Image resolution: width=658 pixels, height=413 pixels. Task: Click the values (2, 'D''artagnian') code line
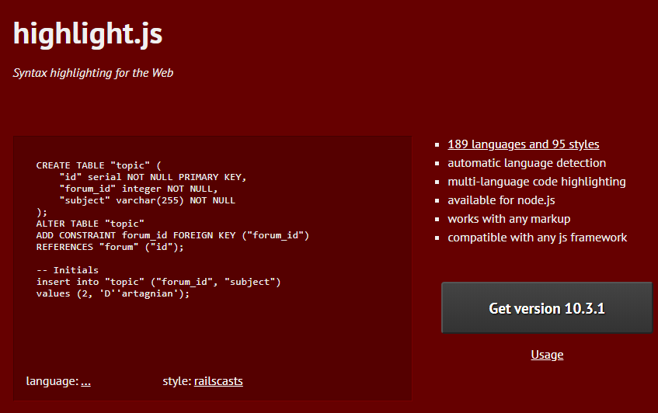113,293
